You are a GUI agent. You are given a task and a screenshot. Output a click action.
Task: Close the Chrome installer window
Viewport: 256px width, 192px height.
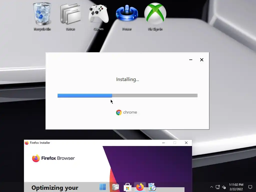(x=202, y=60)
